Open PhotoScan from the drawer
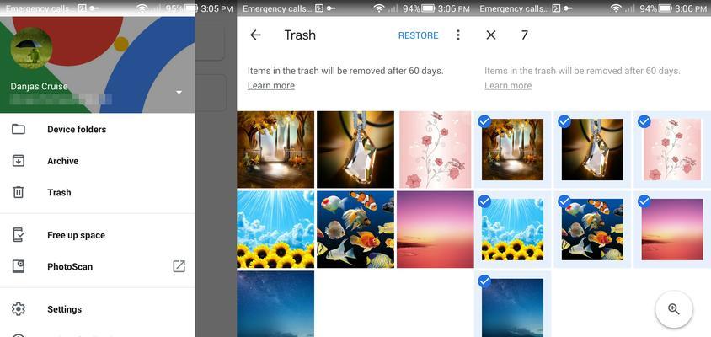This screenshot has width=711, height=337. pyautogui.click(x=98, y=267)
